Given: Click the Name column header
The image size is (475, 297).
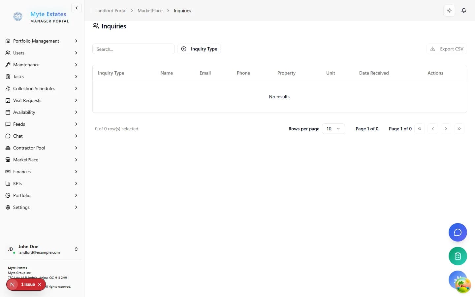Looking at the screenshot, I should click(167, 73).
